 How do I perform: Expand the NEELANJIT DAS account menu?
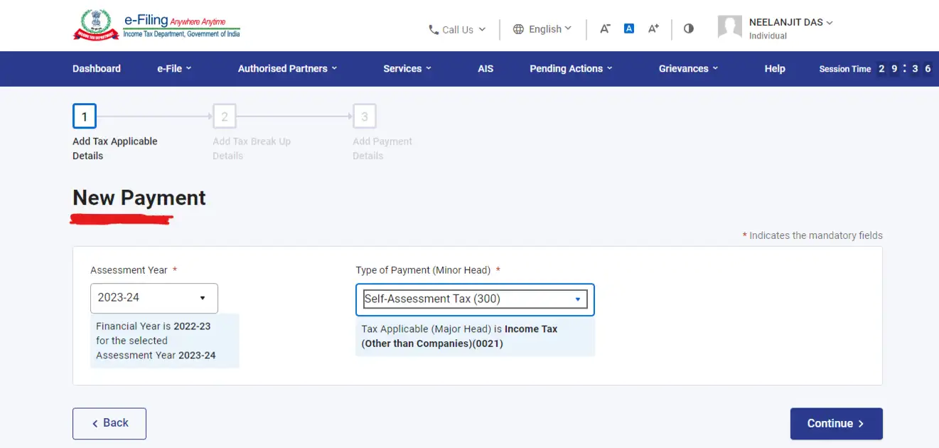coord(829,22)
